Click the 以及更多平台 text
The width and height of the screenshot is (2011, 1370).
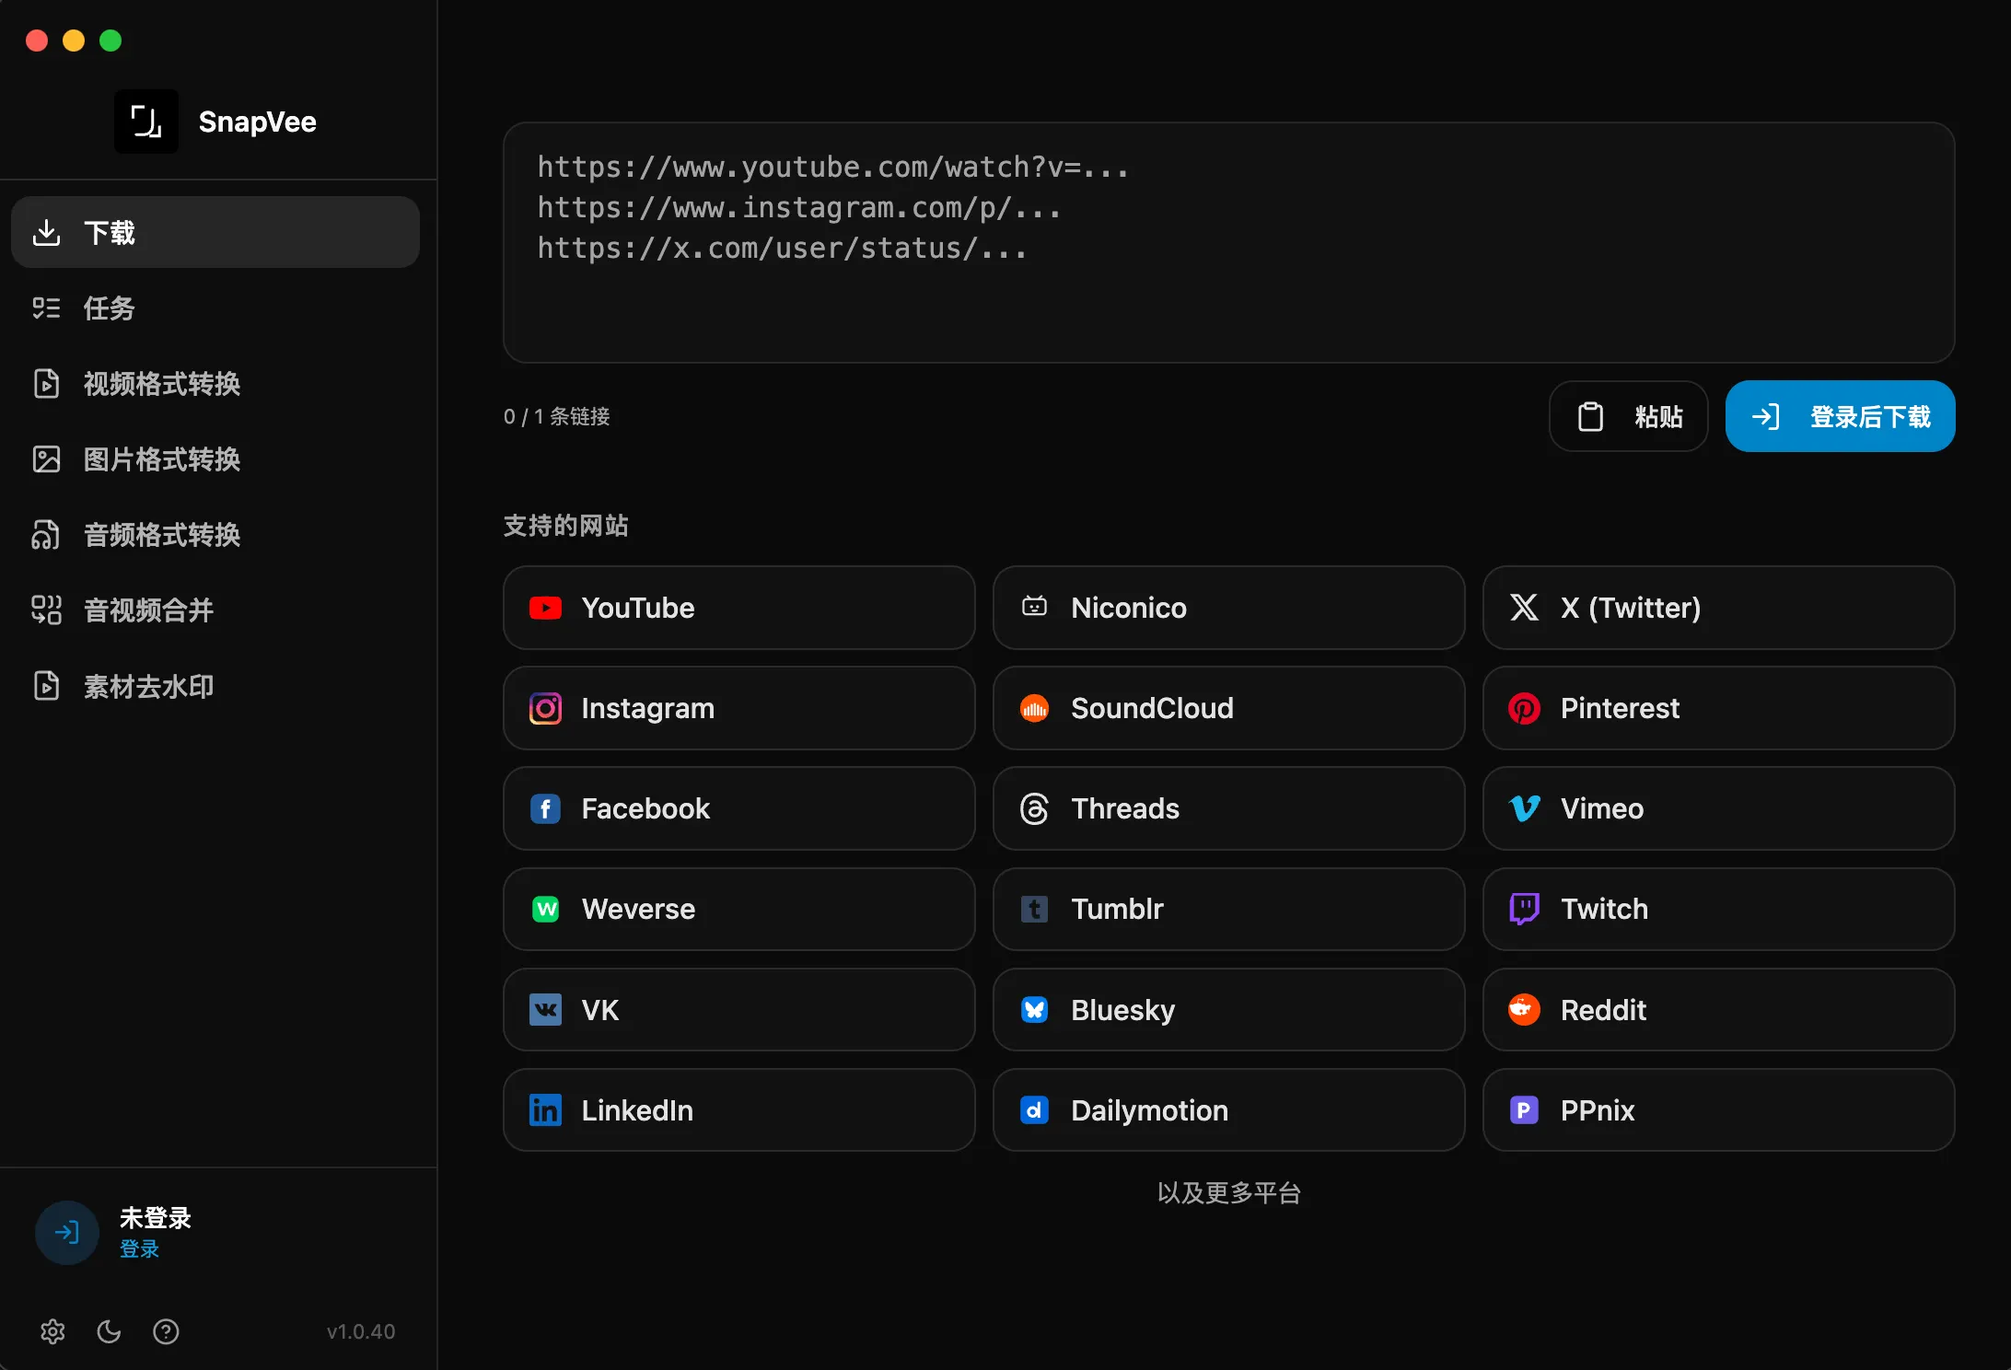(1228, 1192)
